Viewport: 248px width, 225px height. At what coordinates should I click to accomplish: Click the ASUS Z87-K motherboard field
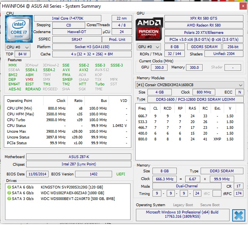pos(79,157)
